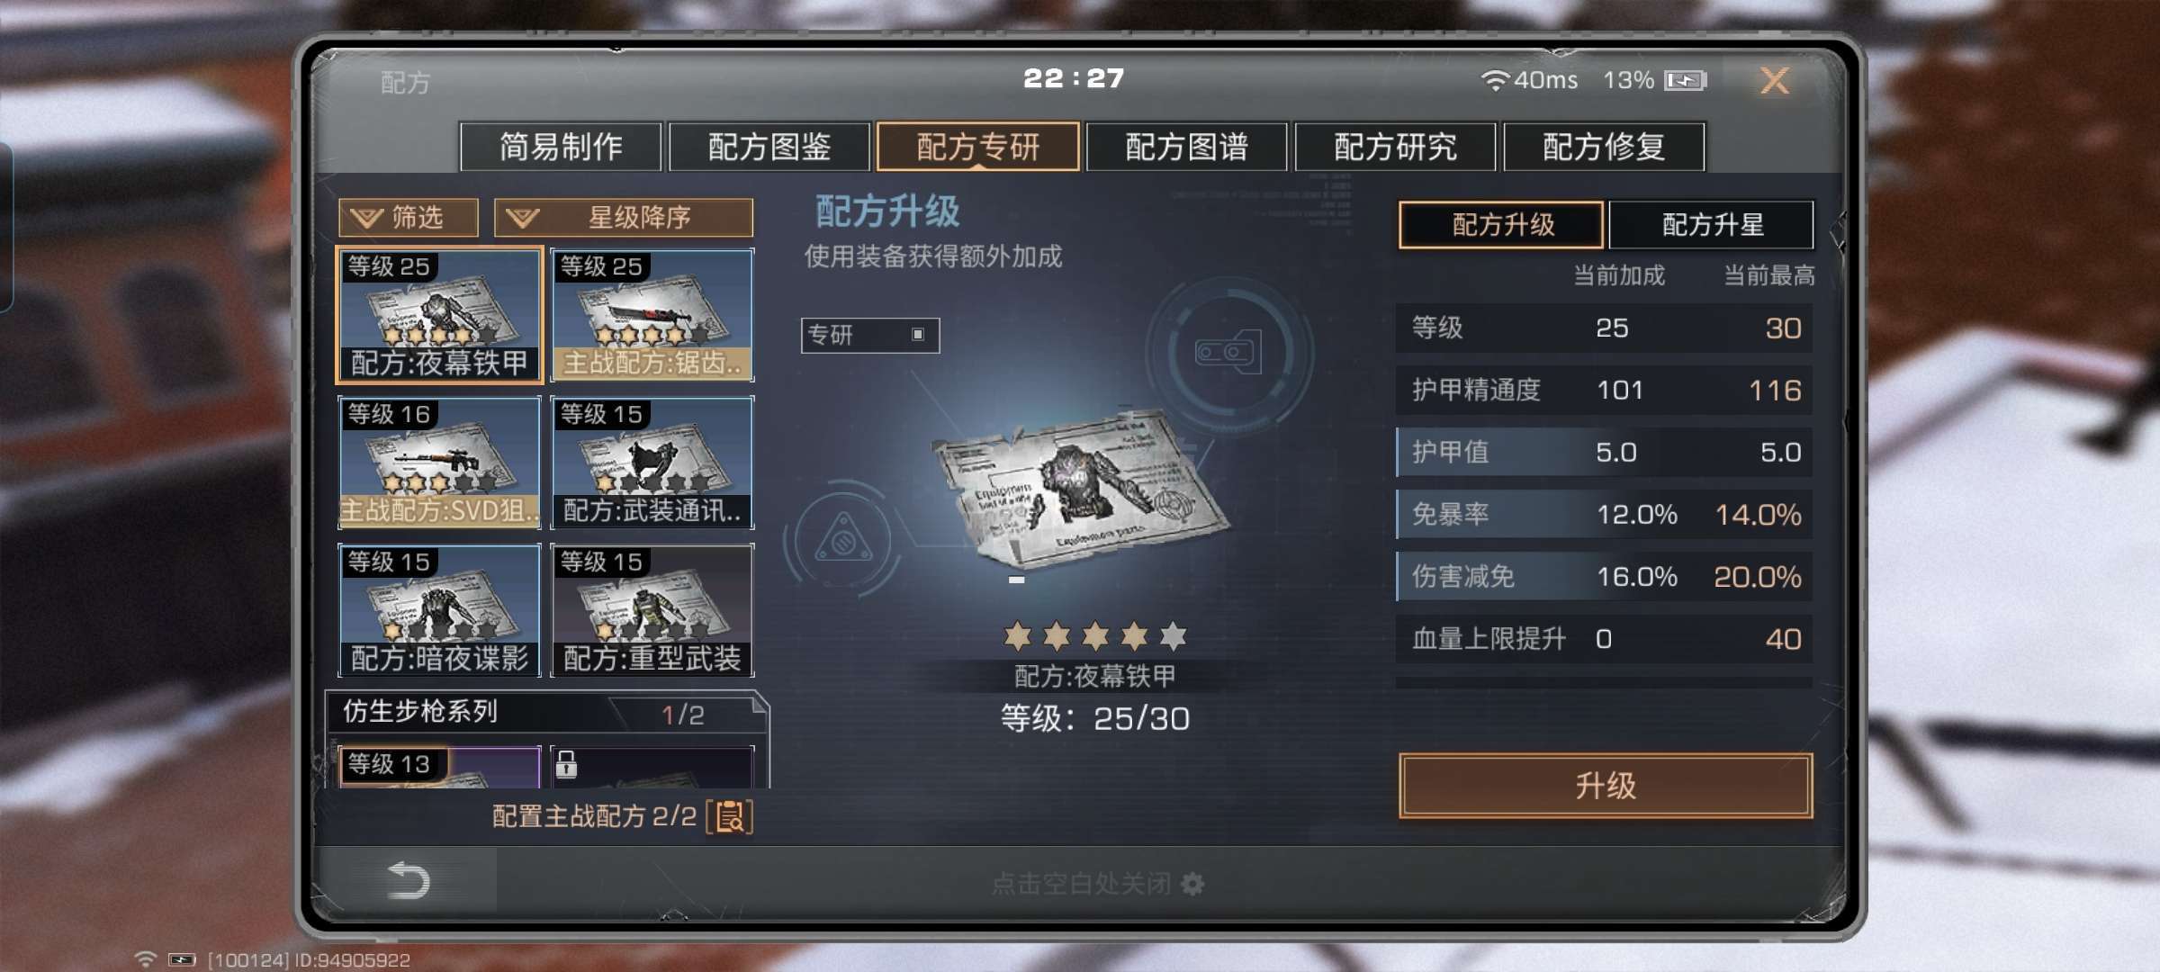Switch to the 配方图鉴 tab
The width and height of the screenshot is (2160, 972).
point(769,147)
